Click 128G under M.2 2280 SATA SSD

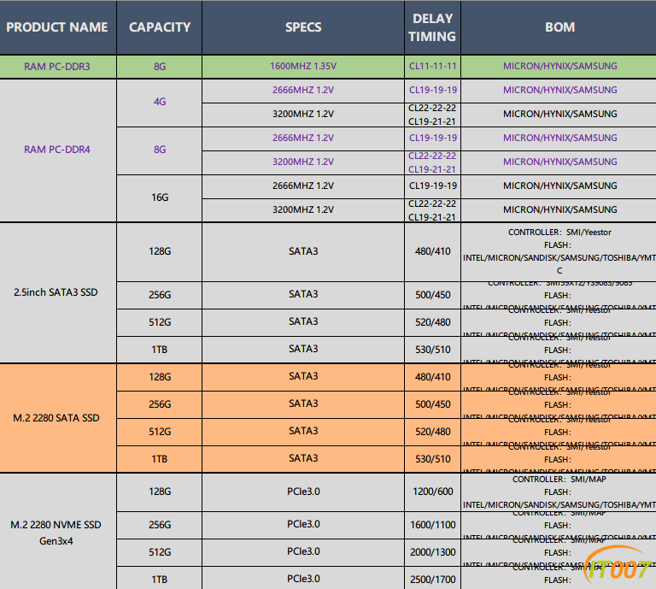click(160, 377)
